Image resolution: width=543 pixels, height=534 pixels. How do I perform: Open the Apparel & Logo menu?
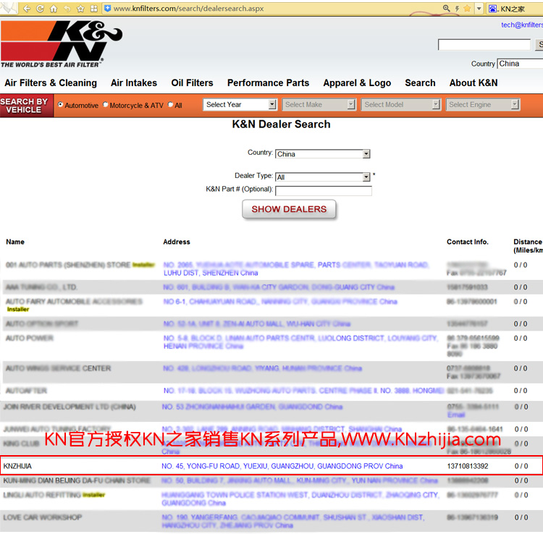357,83
